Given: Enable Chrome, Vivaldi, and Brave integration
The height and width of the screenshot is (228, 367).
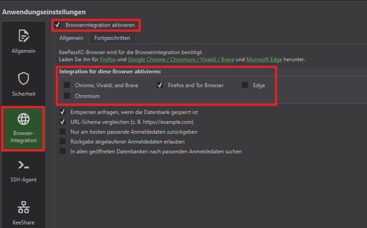Looking at the screenshot, I should (x=67, y=85).
